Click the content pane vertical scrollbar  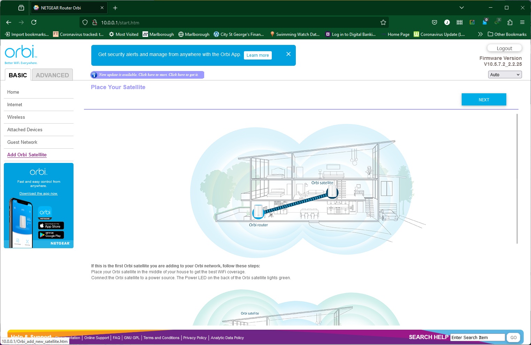(x=517, y=179)
